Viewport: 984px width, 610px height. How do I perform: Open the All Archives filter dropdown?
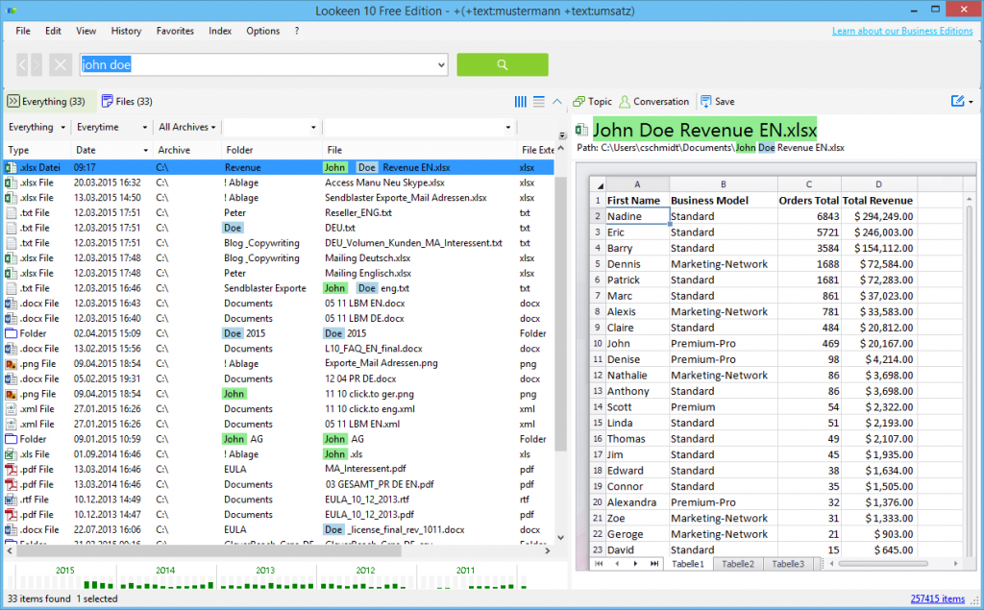coord(188,127)
